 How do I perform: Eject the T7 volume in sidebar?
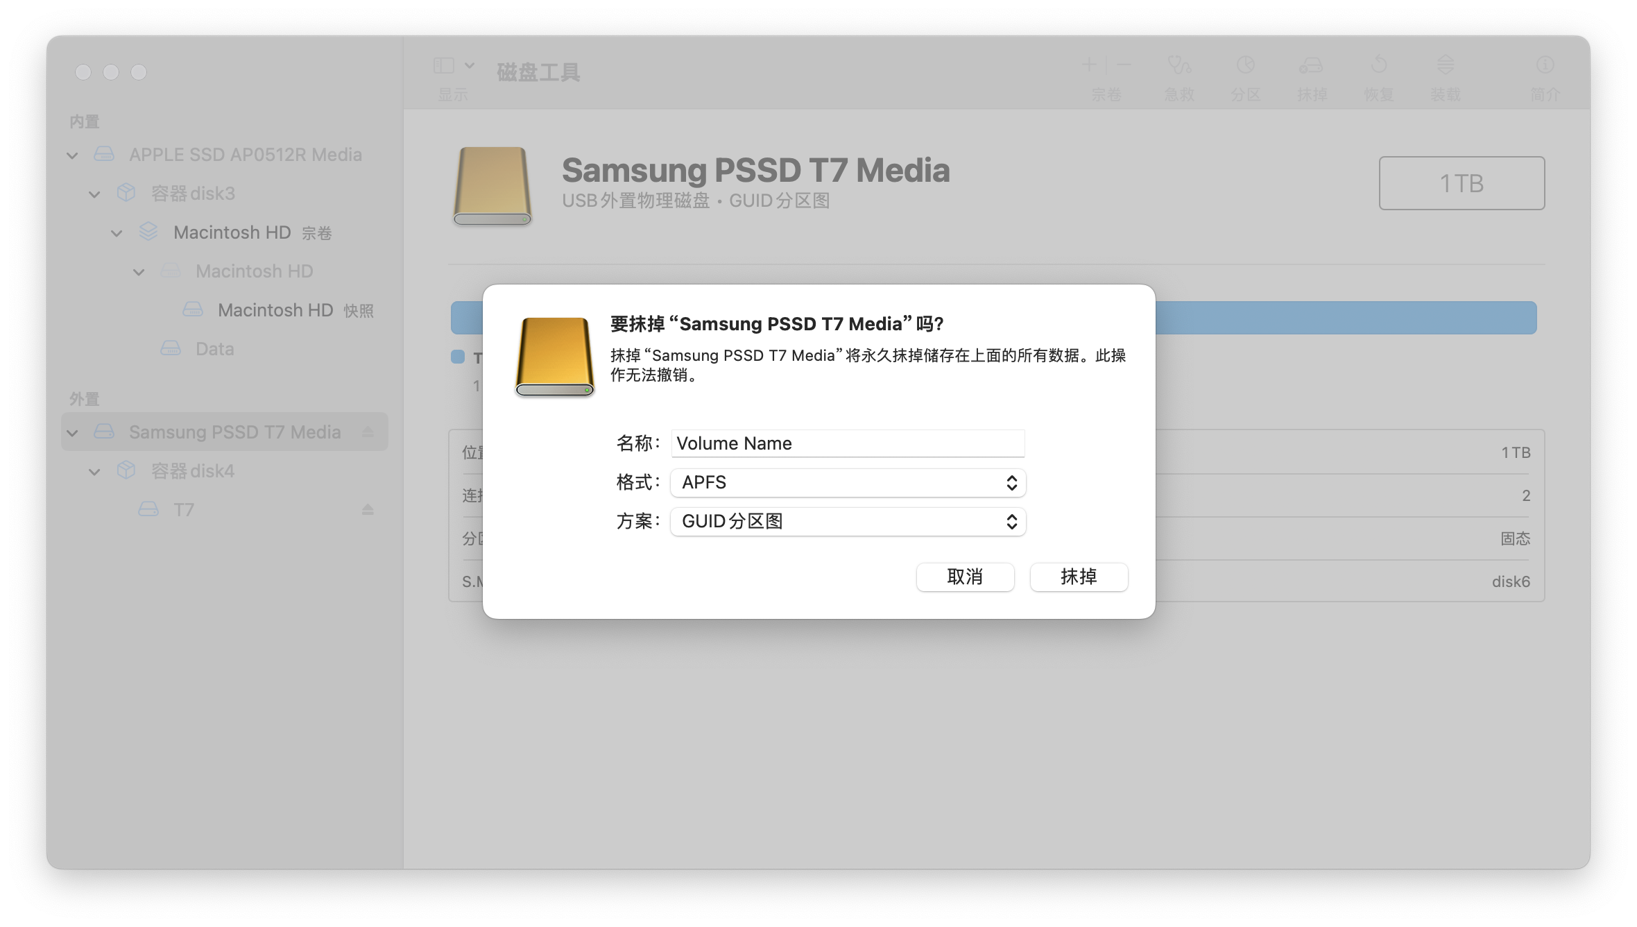coord(368,510)
